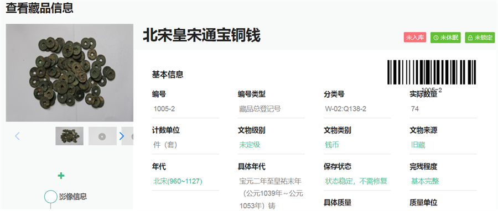Click the 未定级 link
The height and width of the screenshot is (211, 498).
tap(250, 145)
